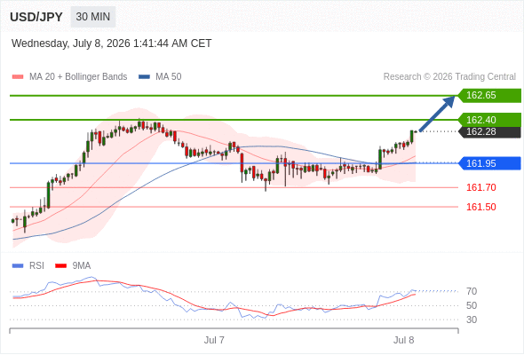Toggle the MA 20 + Bollinger Bands legend

[69, 77]
